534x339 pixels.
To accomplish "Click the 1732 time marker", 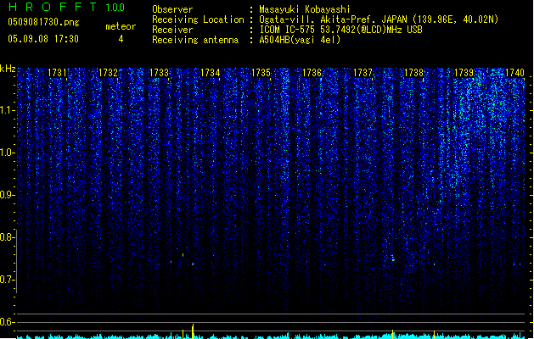I will pyautogui.click(x=108, y=73).
